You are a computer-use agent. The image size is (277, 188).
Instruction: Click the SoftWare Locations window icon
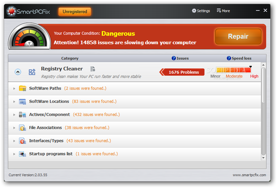click(x=23, y=102)
